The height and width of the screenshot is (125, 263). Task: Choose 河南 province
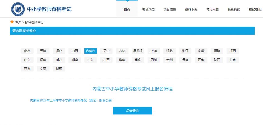coord(43,60)
